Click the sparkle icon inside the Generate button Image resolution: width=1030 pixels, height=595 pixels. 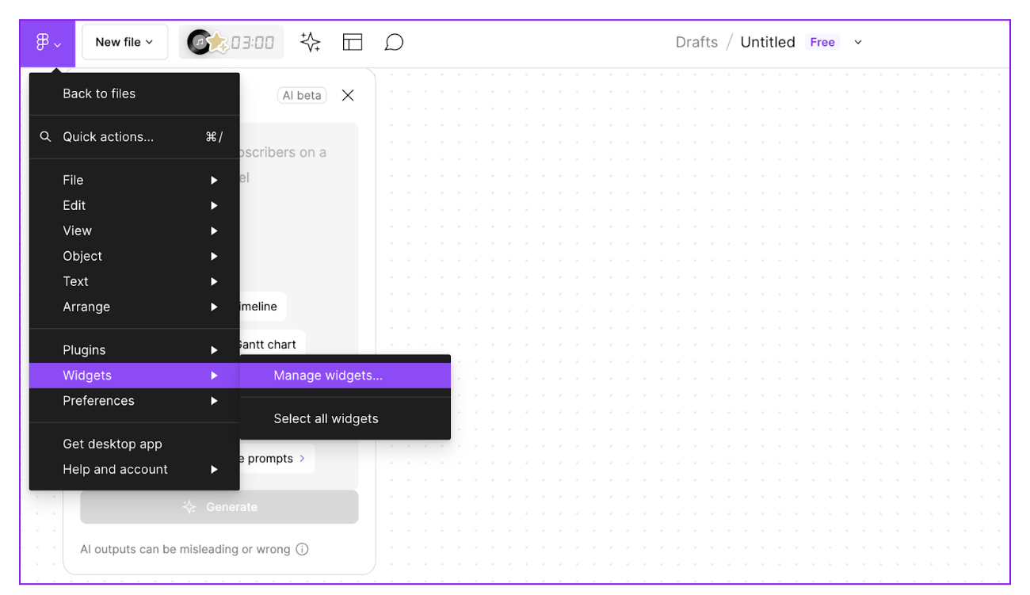[189, 507]
